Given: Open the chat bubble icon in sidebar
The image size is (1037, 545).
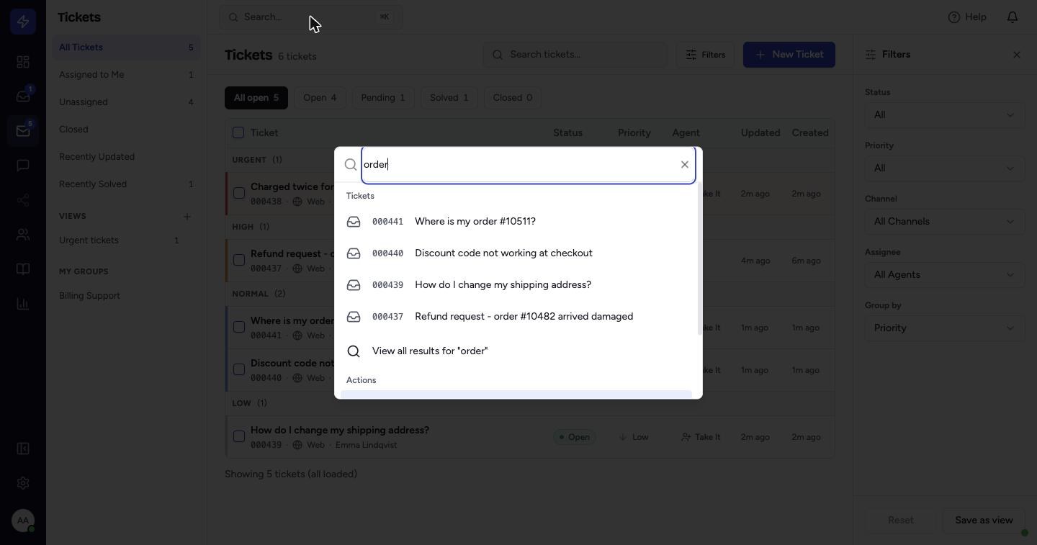Looking at the screenshot, I should tap(23, 166).
